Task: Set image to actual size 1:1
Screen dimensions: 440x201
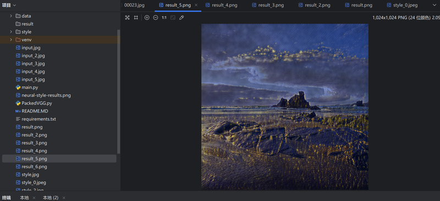Action: click(x=164, y=18)
